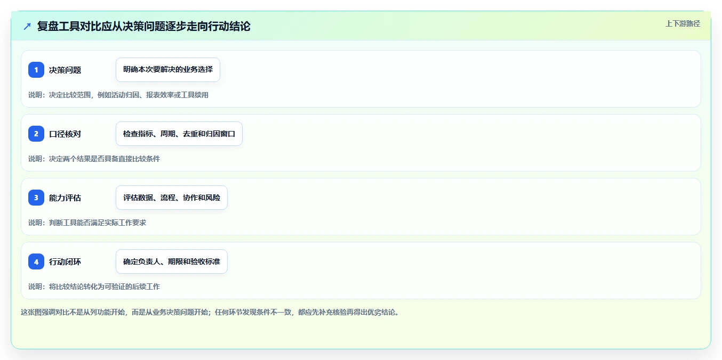
Task: Select the 评估数据、流程、协作和风险 chip
Action: (172, 198)
